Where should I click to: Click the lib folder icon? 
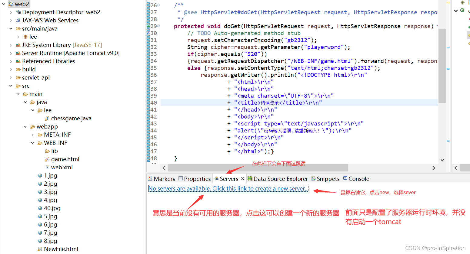coord(47,151)
